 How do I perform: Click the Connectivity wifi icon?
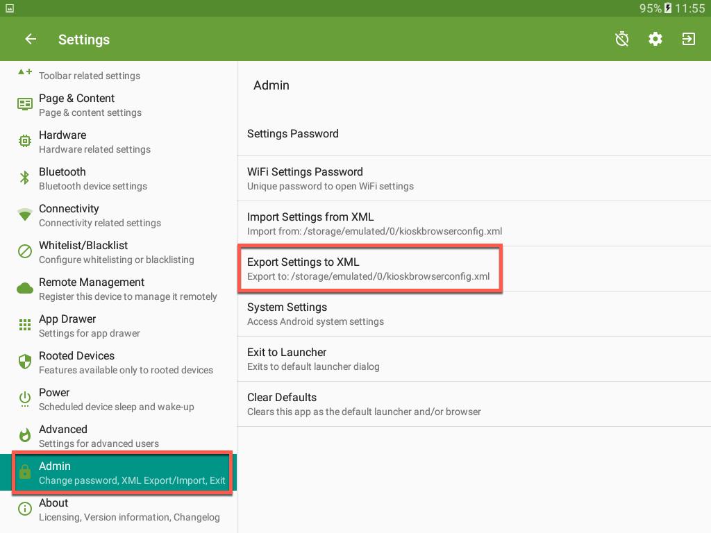coord(25,214)
